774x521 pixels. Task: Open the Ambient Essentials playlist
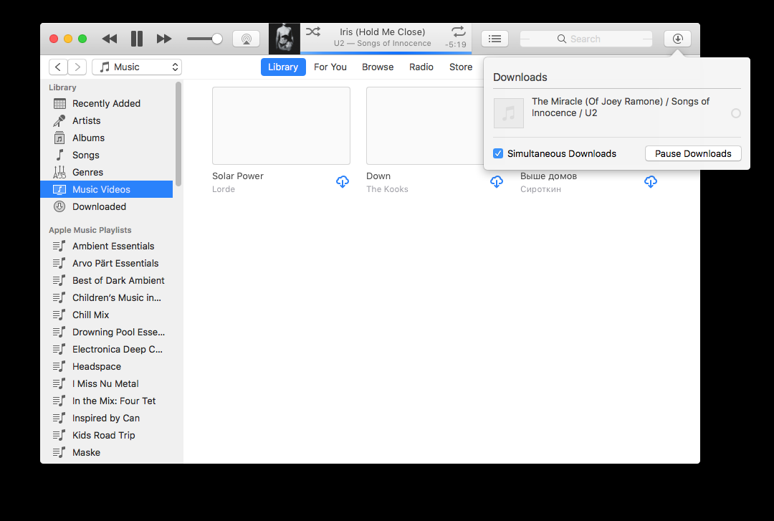(107, 246)
